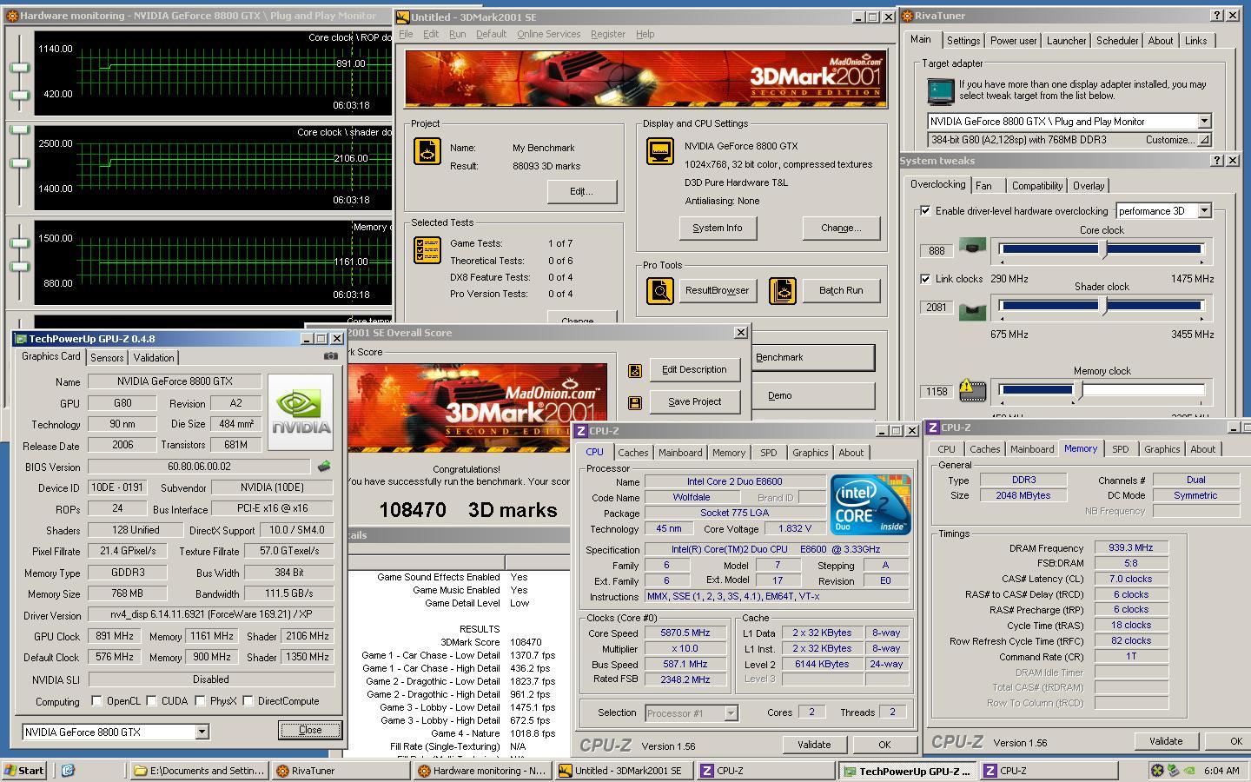Open the Target adapter dropdown in RivaTuner
Screen dimensions: 1251x782
point(1204,122)
